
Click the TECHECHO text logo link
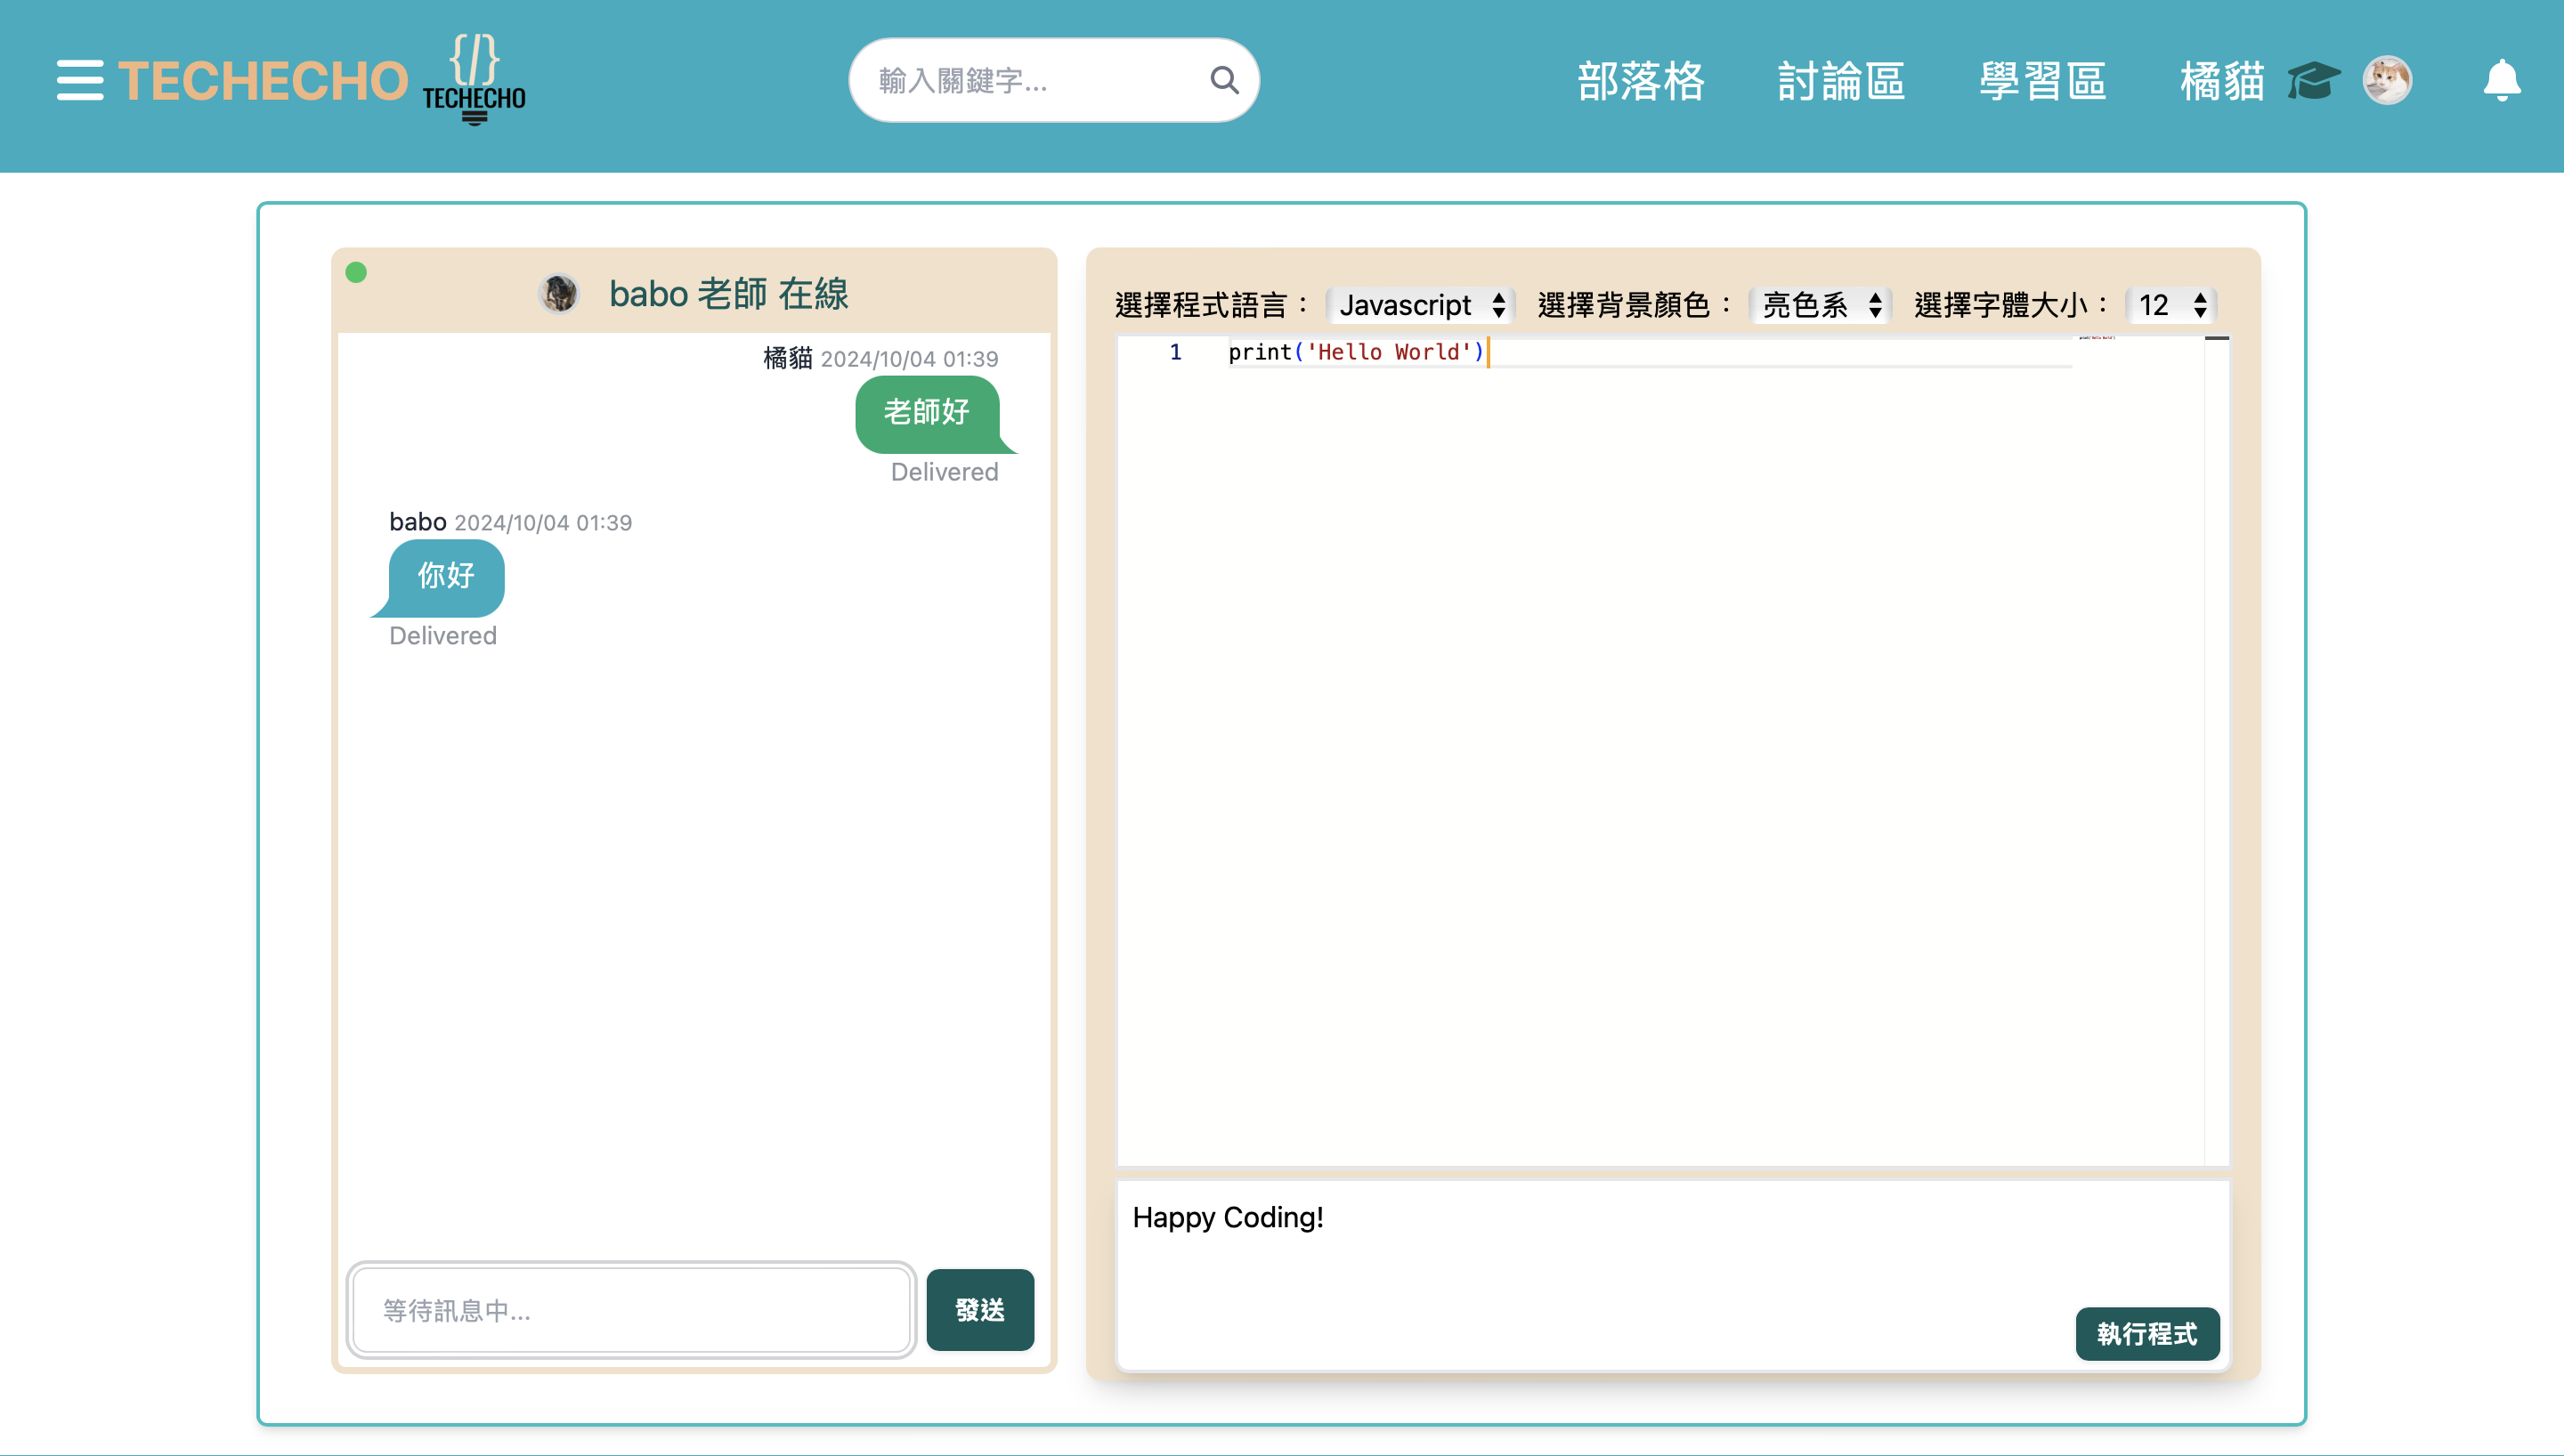[263, 81]
